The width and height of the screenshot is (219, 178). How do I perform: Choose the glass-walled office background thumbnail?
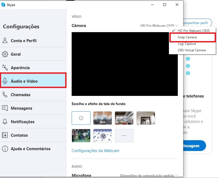[x=124, y=118]
